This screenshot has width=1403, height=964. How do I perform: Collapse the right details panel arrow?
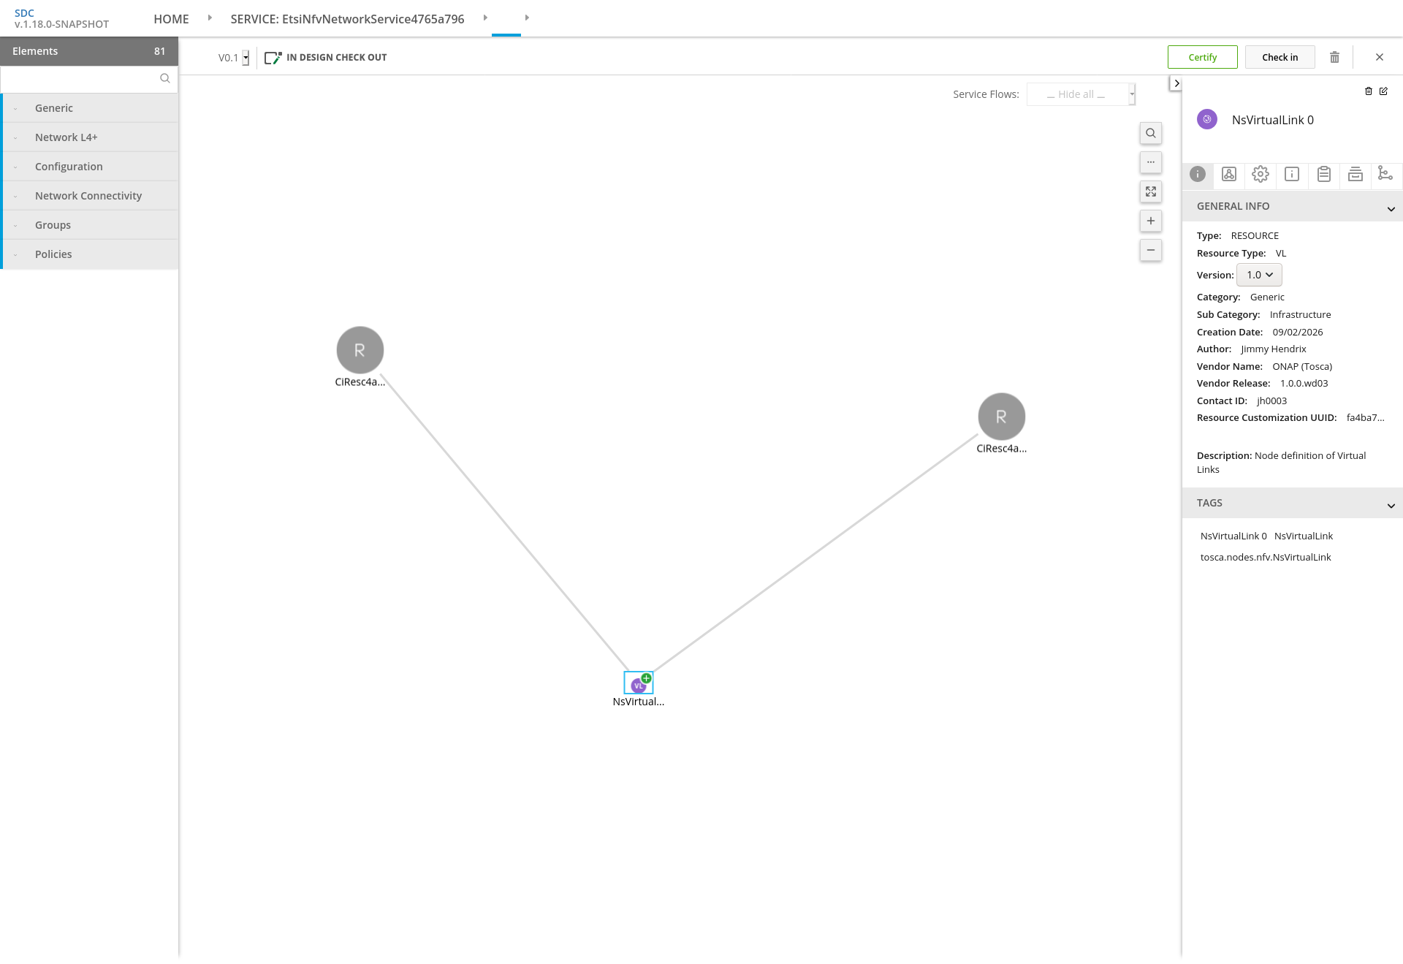(x=1176, y=83)
